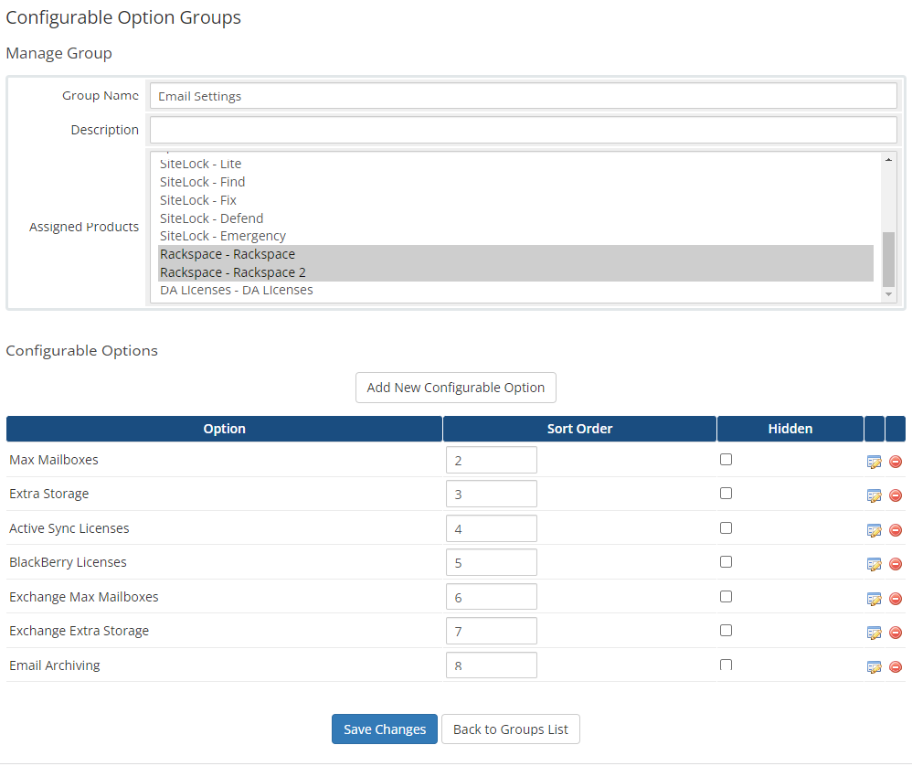Toggle Hidden checkbox for Email Archiving

tap(726, 665)
